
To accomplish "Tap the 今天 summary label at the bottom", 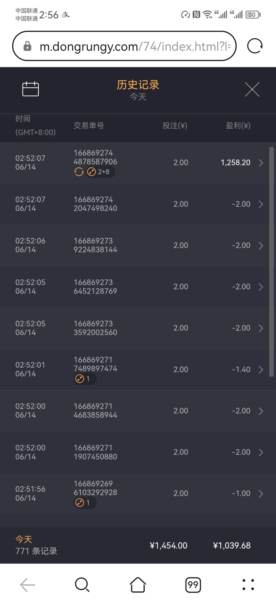I will pyautogui.click(x=24, y=539).
